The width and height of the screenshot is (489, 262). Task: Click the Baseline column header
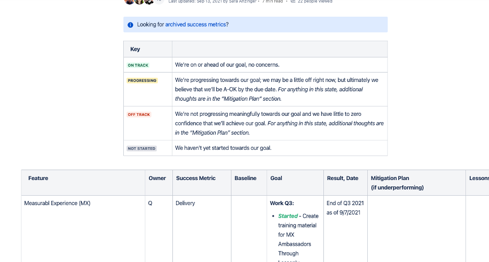249,183
